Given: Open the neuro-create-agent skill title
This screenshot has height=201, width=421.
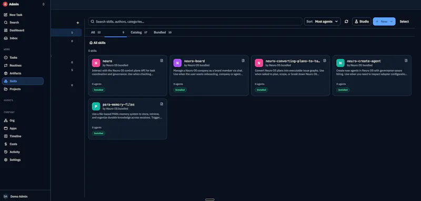Looking at the screenshot, I should [x=364, y=61].
